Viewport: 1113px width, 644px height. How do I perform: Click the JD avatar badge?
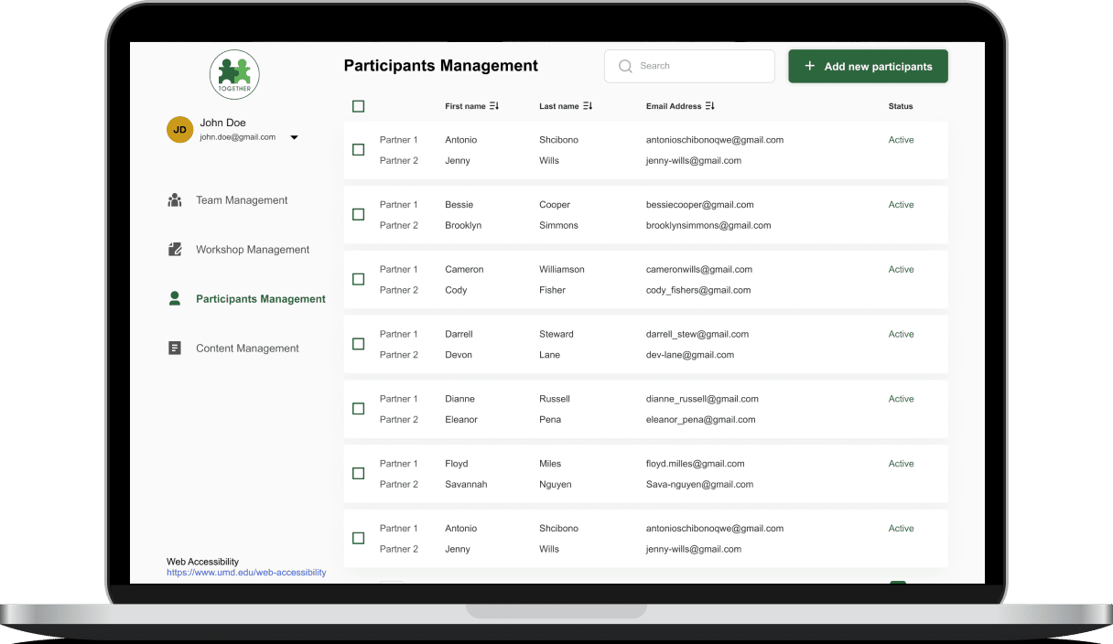click(179, 130)
